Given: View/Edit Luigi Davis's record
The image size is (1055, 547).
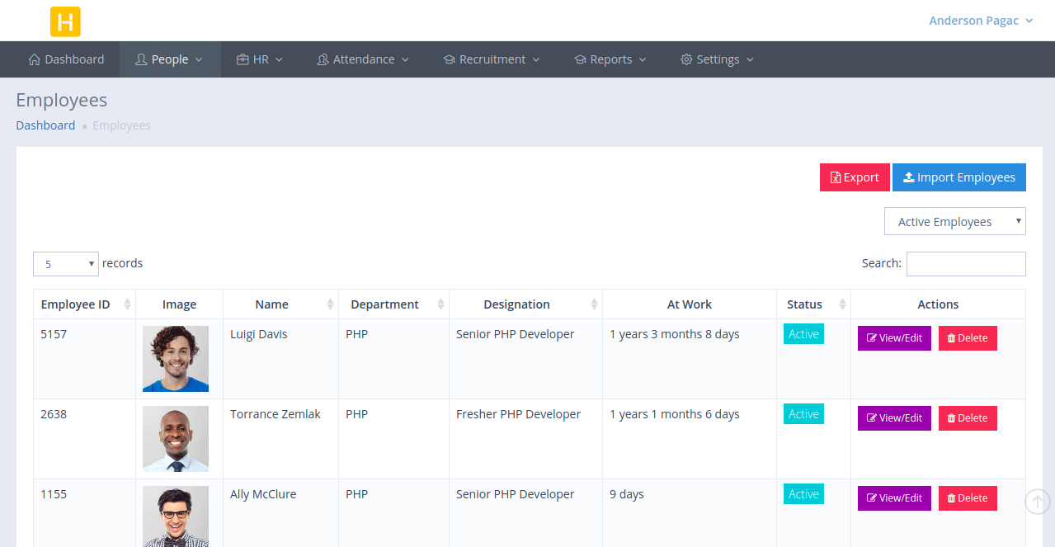Looking at the screenshot, I should coord(894,338).
